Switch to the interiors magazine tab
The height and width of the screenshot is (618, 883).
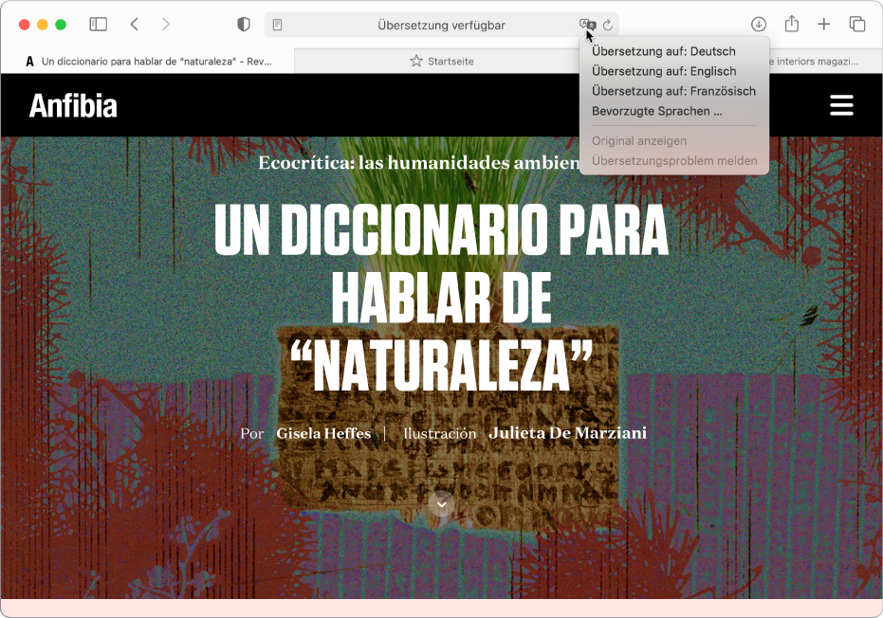[817, 62]
